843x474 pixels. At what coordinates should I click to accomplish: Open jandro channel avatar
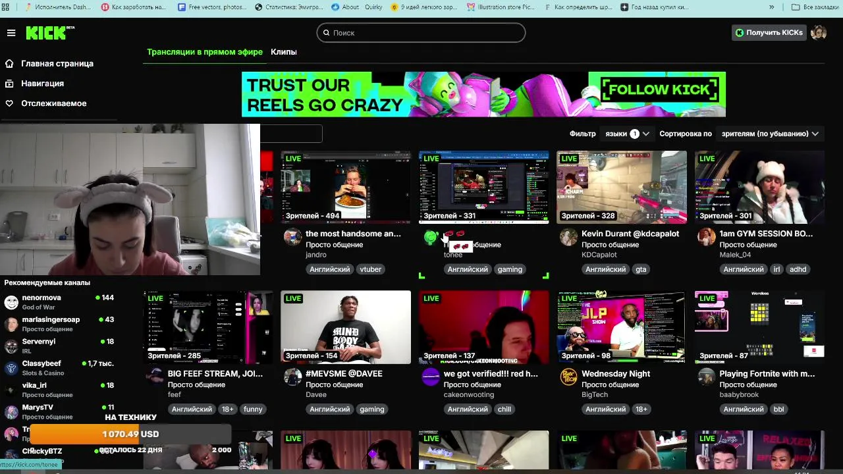click(292, 237)
